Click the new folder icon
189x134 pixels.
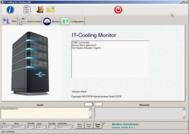(x=51, y=9)
